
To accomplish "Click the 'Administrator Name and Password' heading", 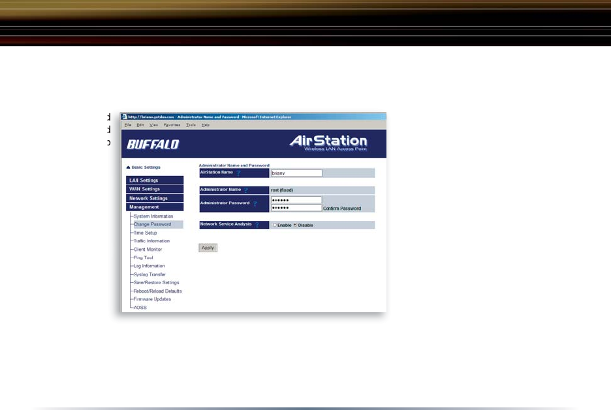I will point(234,166).
